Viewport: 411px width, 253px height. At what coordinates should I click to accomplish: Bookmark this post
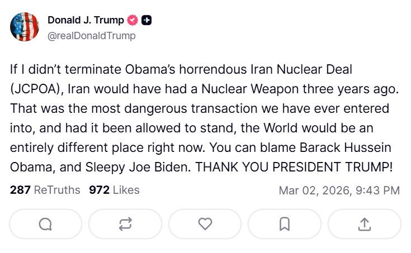coord(285,224)
